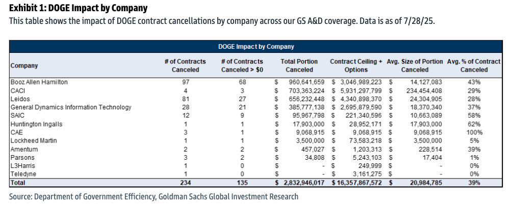
Task: Select the CAE 100% canceled cell
Action: (x=474, y=133)
